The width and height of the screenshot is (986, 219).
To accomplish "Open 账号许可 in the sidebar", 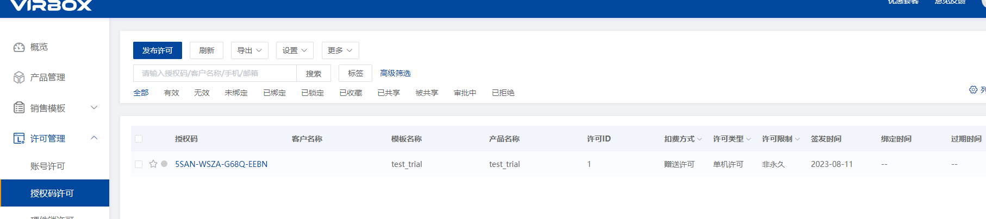I will 48,166.
